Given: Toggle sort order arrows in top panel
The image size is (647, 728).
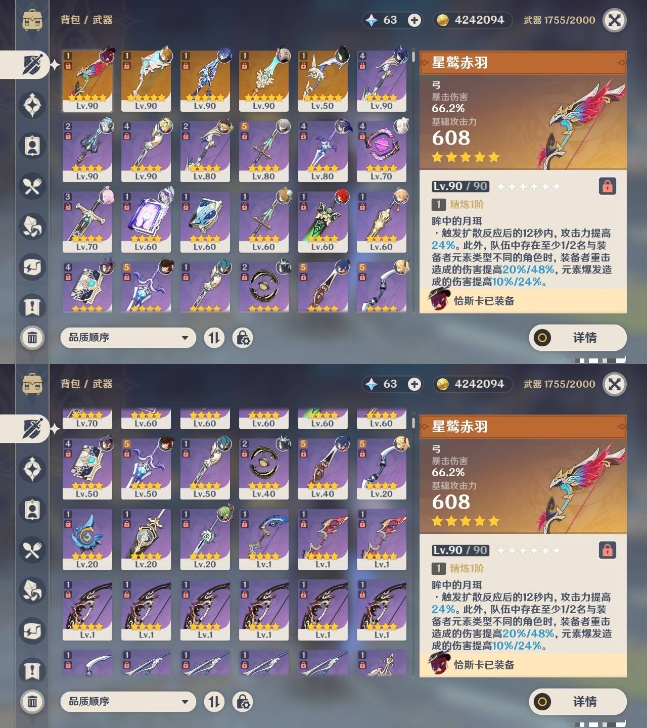Looking at the screenshot, I should (214, 338).
